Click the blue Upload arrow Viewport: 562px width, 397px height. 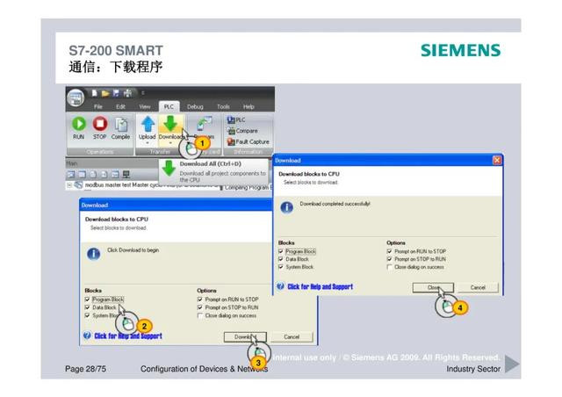[x=148, y=124]
